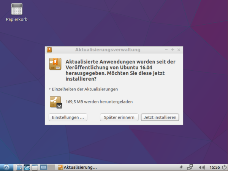Click the download package icon beside 169,5 MB

(x=56, y=102)
